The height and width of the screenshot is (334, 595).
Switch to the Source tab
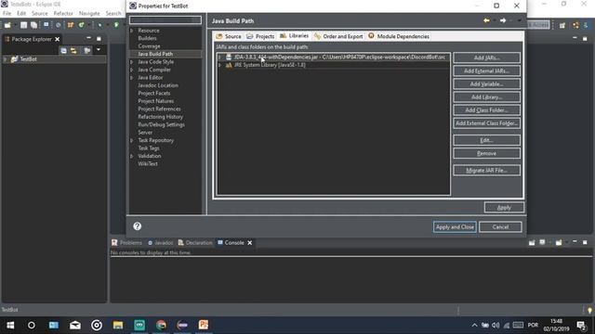[x=229, y=36]
